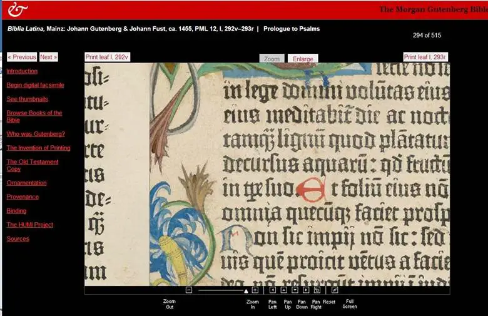Click the 'Prologue to Psalms' heading
Viewport: 488px width, 316px height.
click(292, 29)
